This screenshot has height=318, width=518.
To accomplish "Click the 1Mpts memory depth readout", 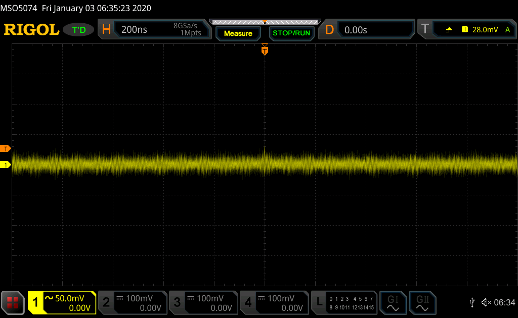I will pyautogui.click(x=191, y=33).
